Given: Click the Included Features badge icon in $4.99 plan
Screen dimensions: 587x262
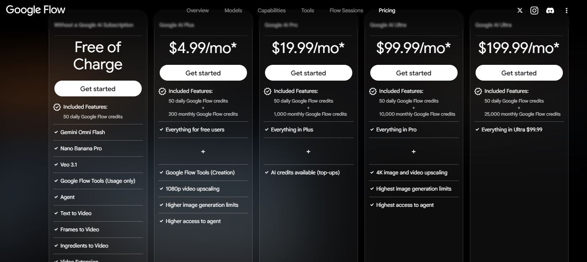Looking at the screenshot, I should click(162, 91).
